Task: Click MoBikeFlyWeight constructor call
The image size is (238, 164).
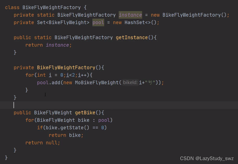Action: pyautogui.click(x=97, y=82)
